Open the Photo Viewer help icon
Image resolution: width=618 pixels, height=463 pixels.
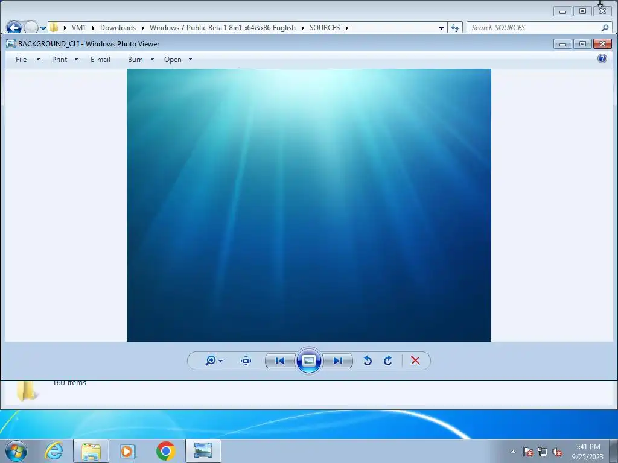point(602,59)
